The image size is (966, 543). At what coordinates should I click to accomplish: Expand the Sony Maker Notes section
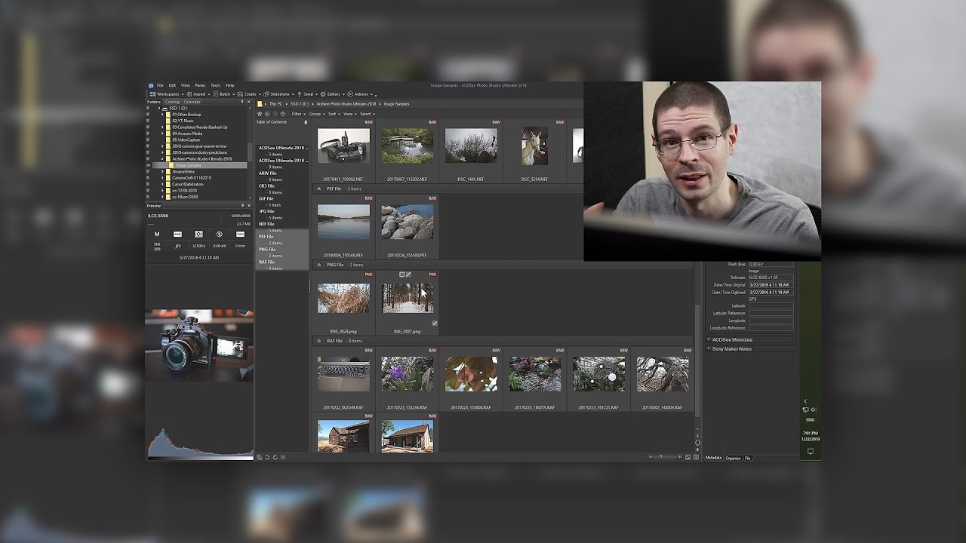pos(709,348)
